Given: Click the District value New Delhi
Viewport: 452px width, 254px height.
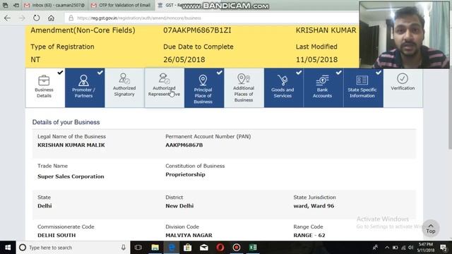Looking at the screenshot, I should point(179,206).
